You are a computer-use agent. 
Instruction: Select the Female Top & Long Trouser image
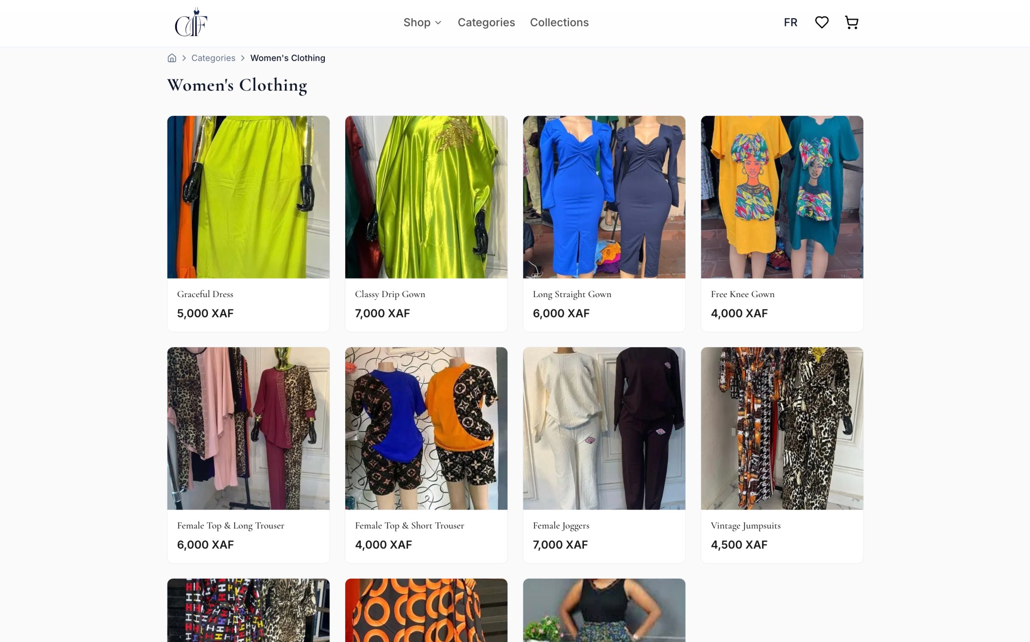248,428
